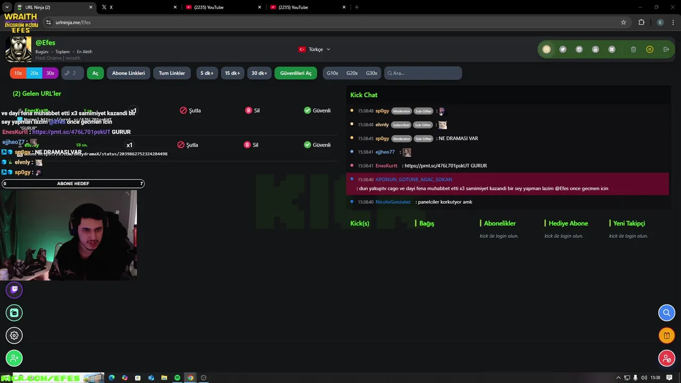This screenshot has height=383, width=681.
Task: Click the Hediye Abone section header
Action: tap(568, 223)
